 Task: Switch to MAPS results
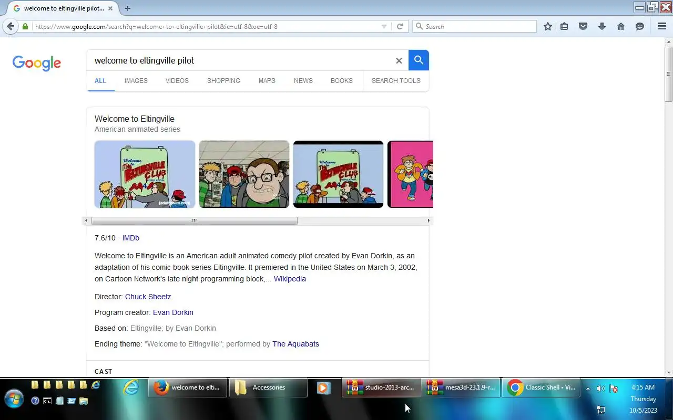267,81
